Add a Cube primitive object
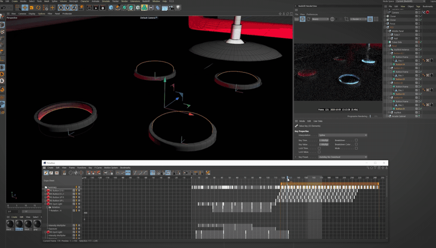The width and height of the screenshot is (436, 248). click(111, 8)
